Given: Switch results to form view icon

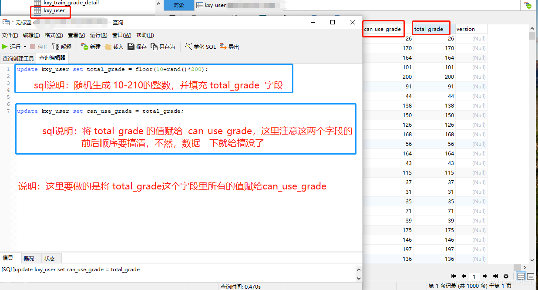Looking at the screenshot, I should click(531, 276).
